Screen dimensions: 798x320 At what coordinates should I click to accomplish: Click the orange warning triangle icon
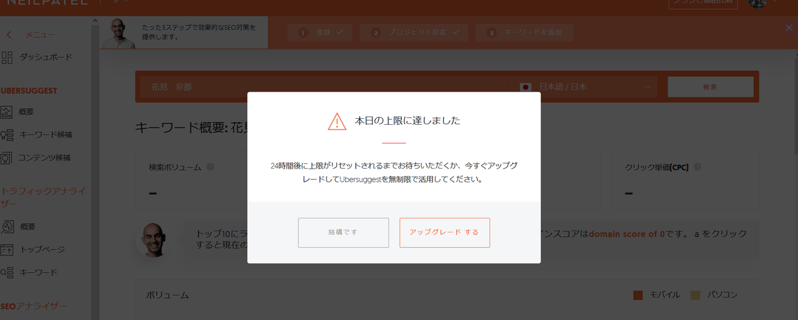coord(337,121)
